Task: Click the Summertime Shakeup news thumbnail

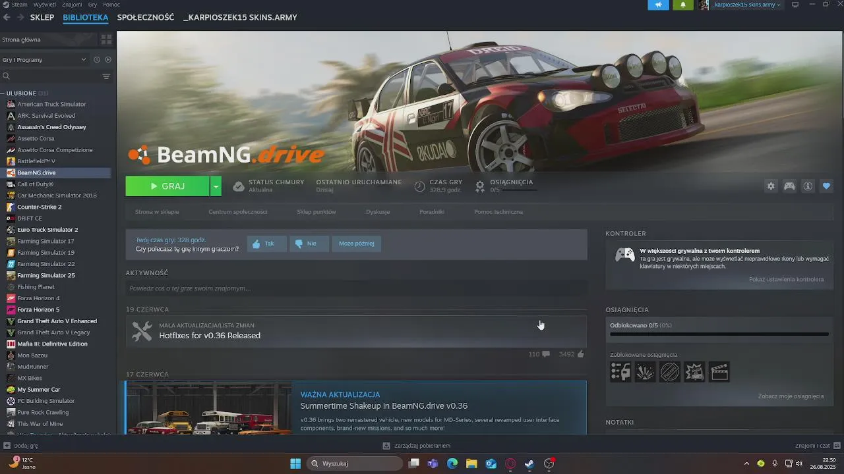Action: (x=209, y=408)
